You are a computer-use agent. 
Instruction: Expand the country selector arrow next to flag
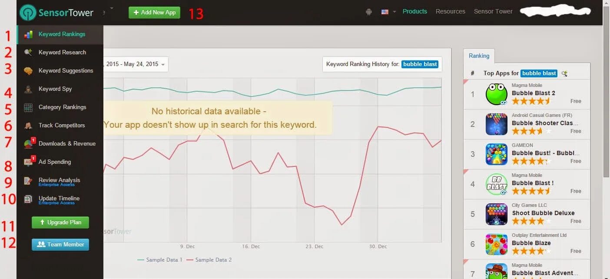pyautogui.click(x=395, y=12)
